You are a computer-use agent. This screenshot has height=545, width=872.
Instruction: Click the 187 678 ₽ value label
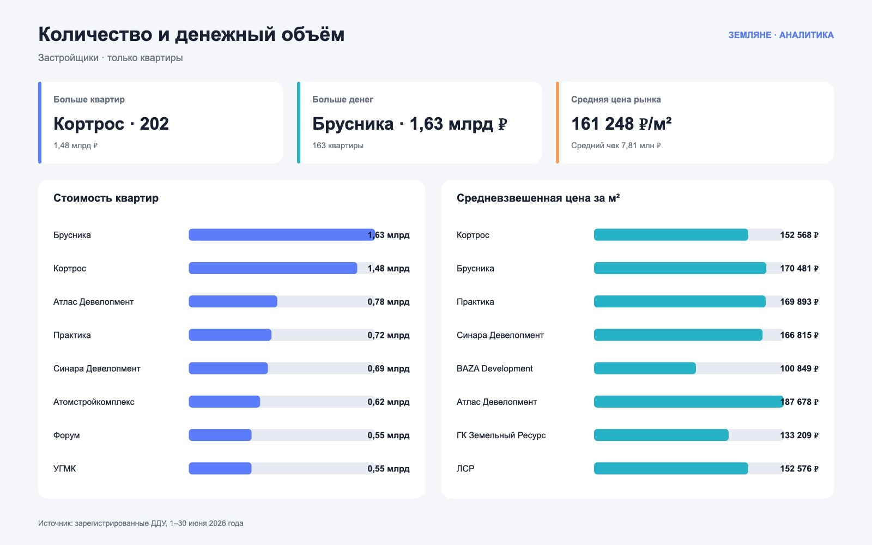(799, 402)
